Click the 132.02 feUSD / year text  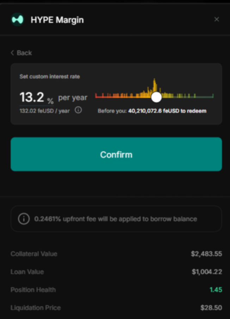click(44, 111)
